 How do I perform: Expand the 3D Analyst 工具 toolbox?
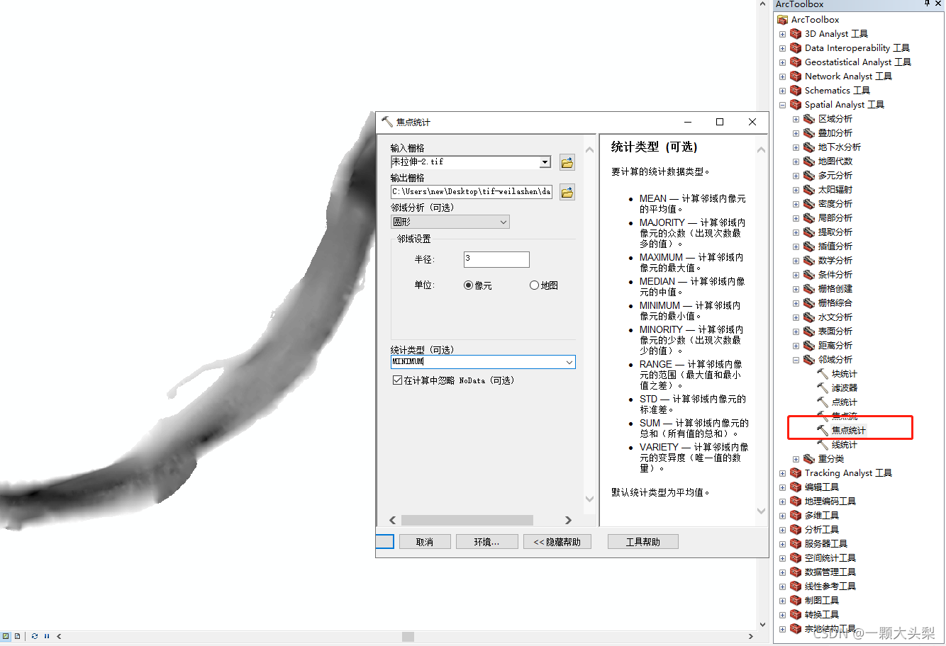[783, 33]
